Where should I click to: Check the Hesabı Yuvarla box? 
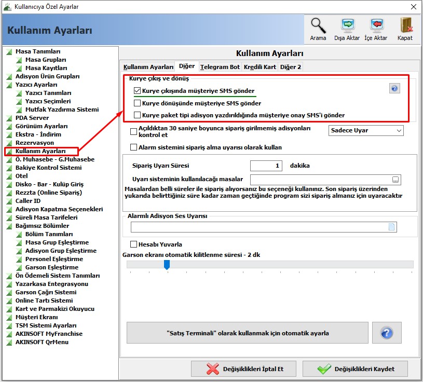click(133, 244)
